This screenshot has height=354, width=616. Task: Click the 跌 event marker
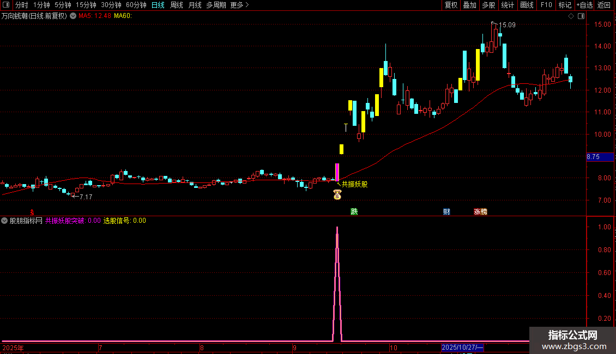pyautogui.click(x=354, y=211)
